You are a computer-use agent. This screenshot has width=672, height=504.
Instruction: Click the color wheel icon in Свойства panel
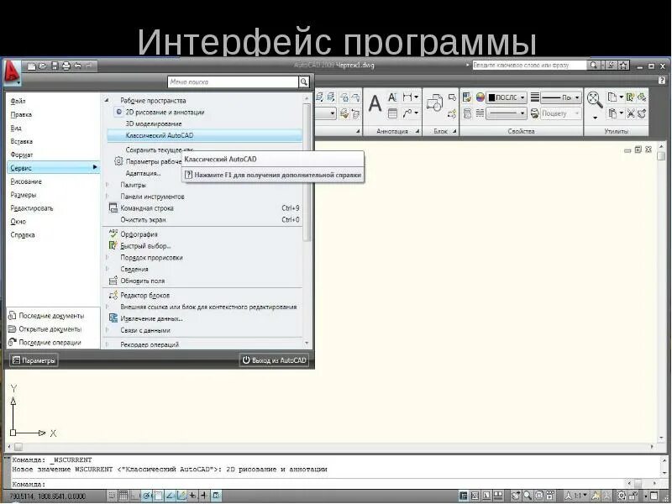(x=480, y=97)
